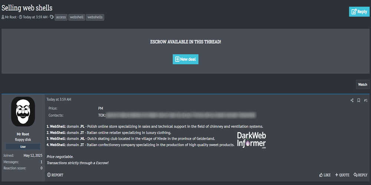Start a New deal via escrow

185,59
